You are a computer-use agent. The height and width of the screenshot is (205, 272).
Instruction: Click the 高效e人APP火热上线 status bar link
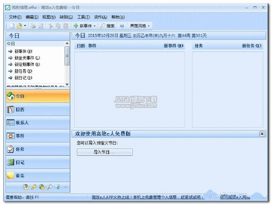pos(148,197)
